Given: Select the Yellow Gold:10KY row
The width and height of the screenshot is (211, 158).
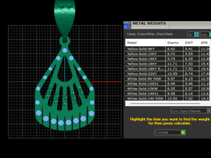Looking at the screenshot, I should (167, 54).
